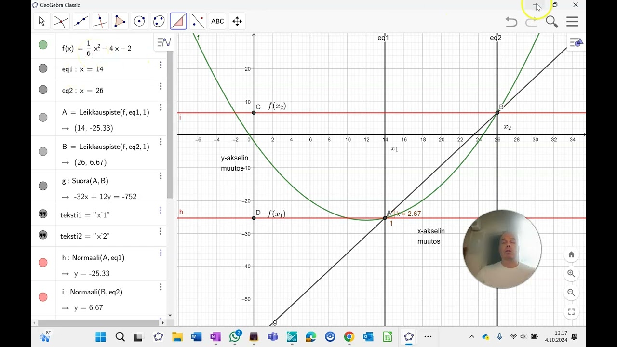Open three-dot options for eq1
This screenshot has height=347, width=617.
pos(161,65)
